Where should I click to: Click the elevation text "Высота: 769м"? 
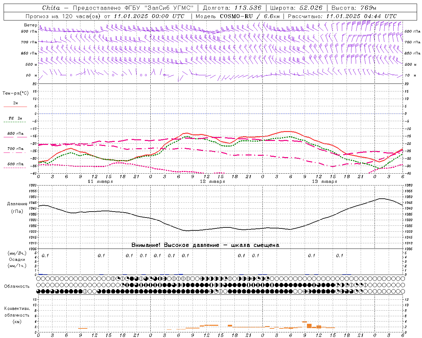tap(354, 8)
